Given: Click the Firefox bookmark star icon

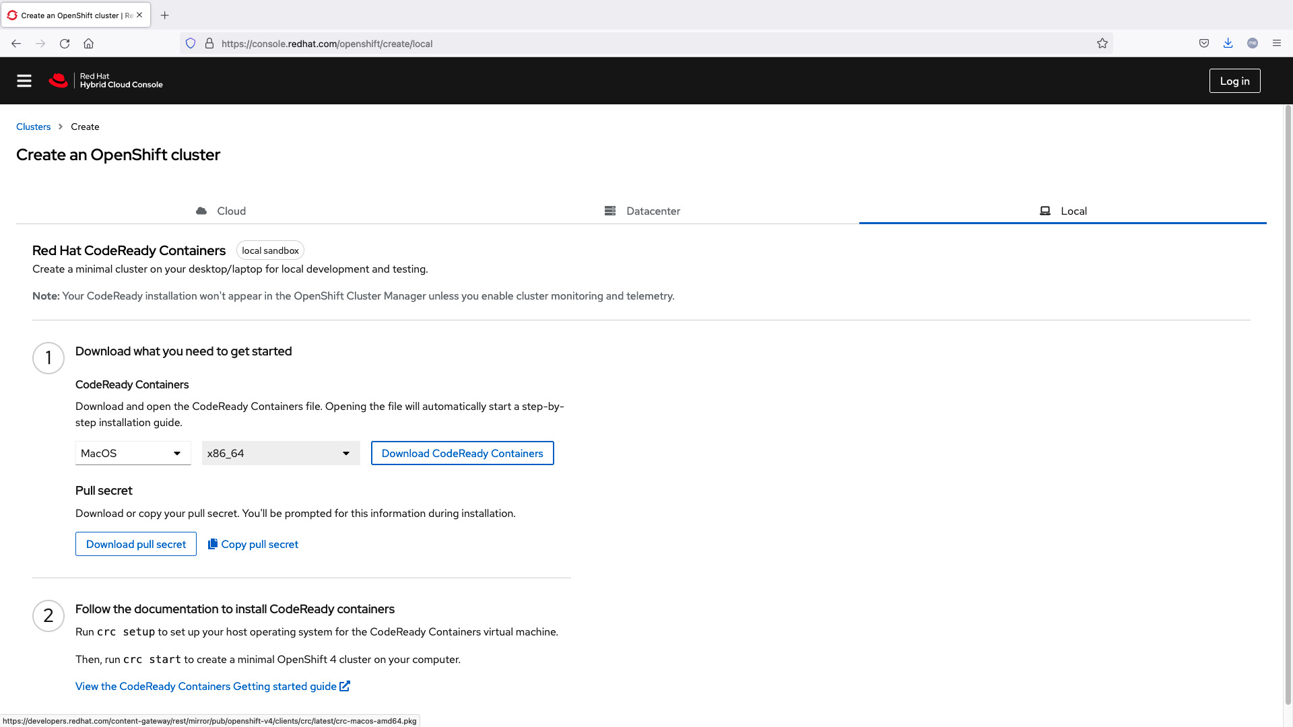Looking at the screenshot, I should (x=1102, y=44).
